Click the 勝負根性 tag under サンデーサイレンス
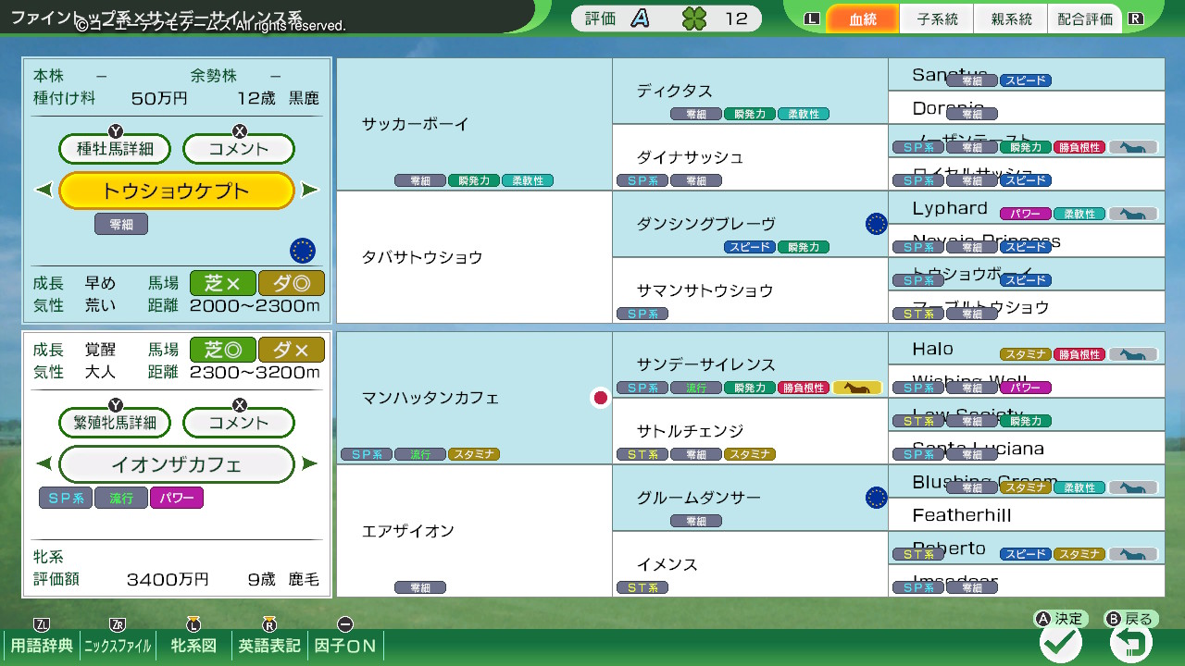Image resolution: width=1185 pixels, height=666 pixels. point(804,388)
